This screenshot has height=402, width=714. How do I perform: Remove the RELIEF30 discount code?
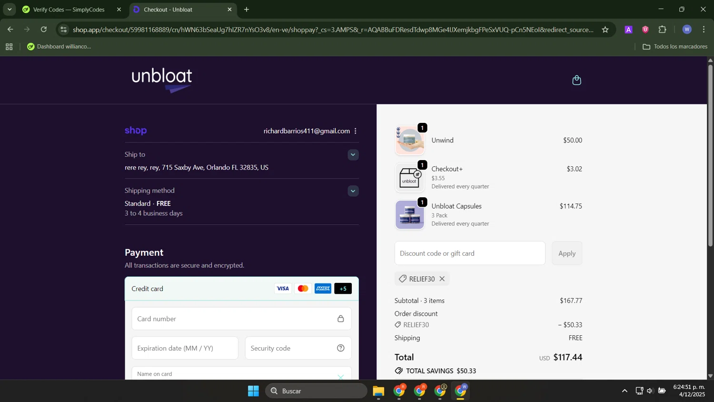442,279
